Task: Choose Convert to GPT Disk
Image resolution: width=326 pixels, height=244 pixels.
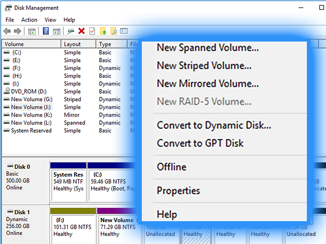Action: [200, 143]
